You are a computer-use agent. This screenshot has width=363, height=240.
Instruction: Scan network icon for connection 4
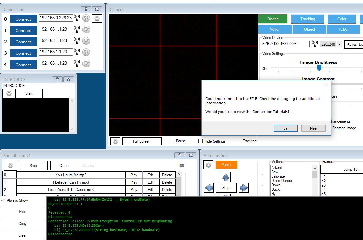pos(77,64)
